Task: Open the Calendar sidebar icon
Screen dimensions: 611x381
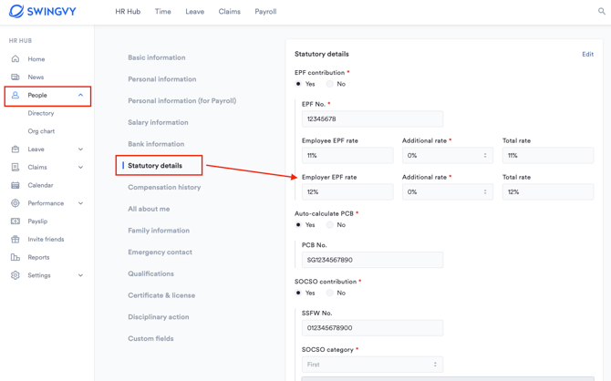Action: pyautogui.click(x=16, y=185)
